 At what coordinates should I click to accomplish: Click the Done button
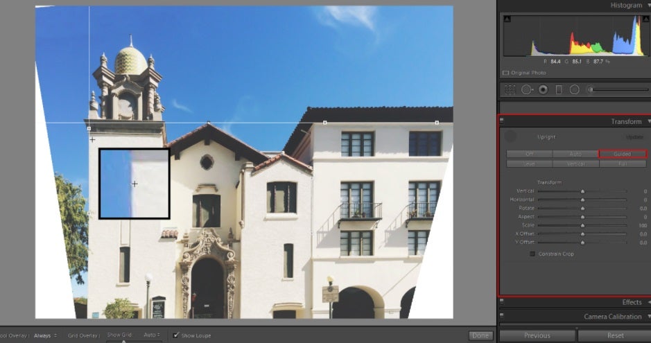[480, 335]
